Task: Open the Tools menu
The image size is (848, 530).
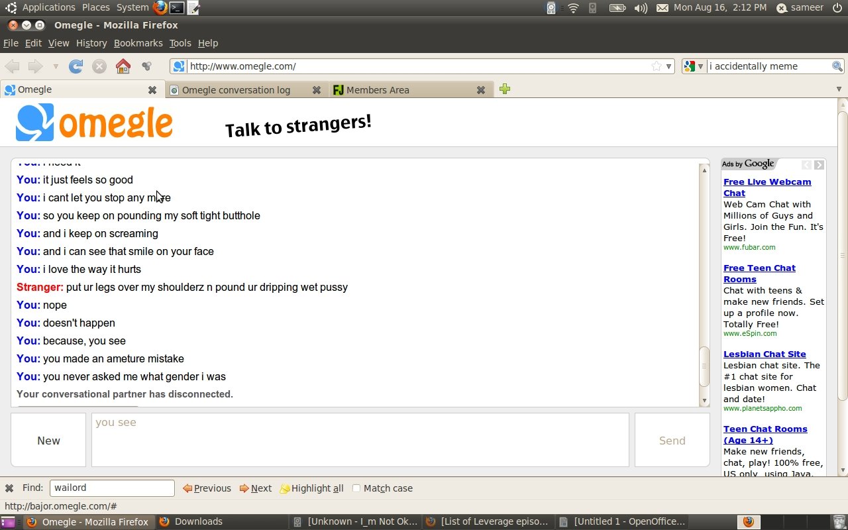Action: pyautogui.click(x=180, y=43)
